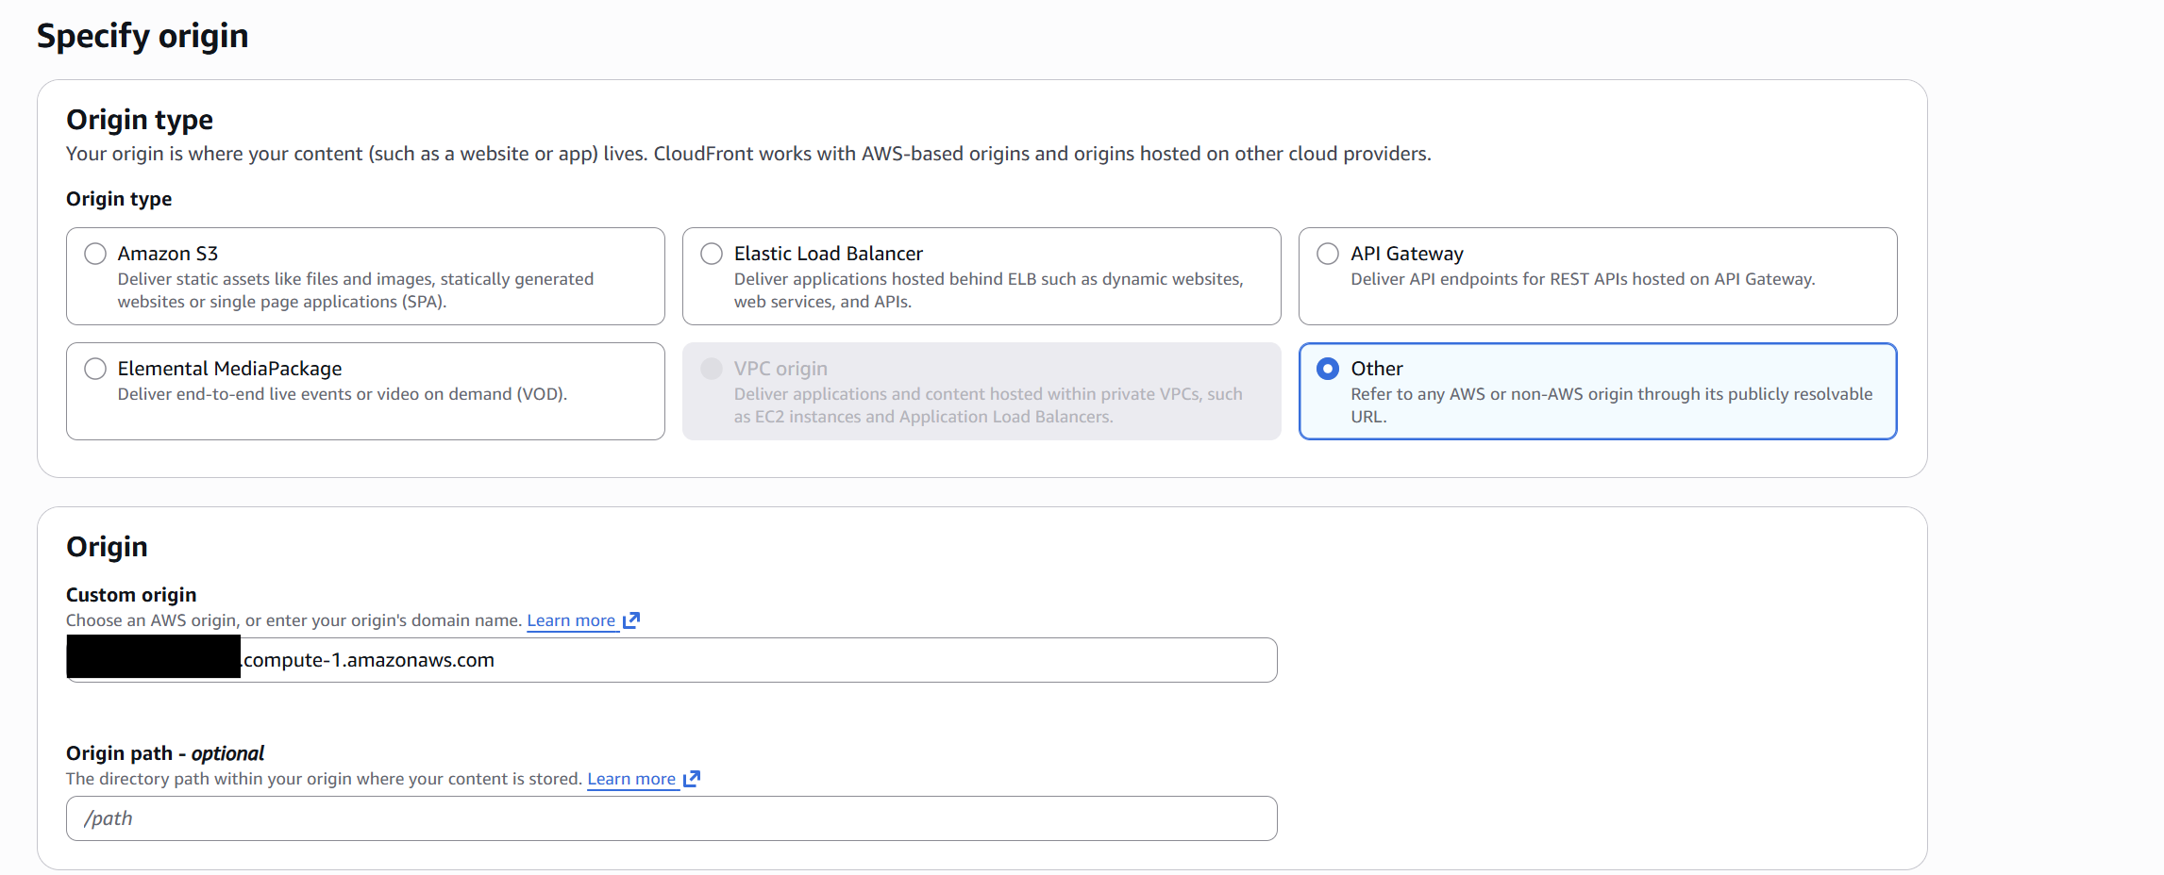The height and width of the screenshot is (875, 2164).
Task: Click the disabled VPC origin radio button
Action: [x=712, y=369]
